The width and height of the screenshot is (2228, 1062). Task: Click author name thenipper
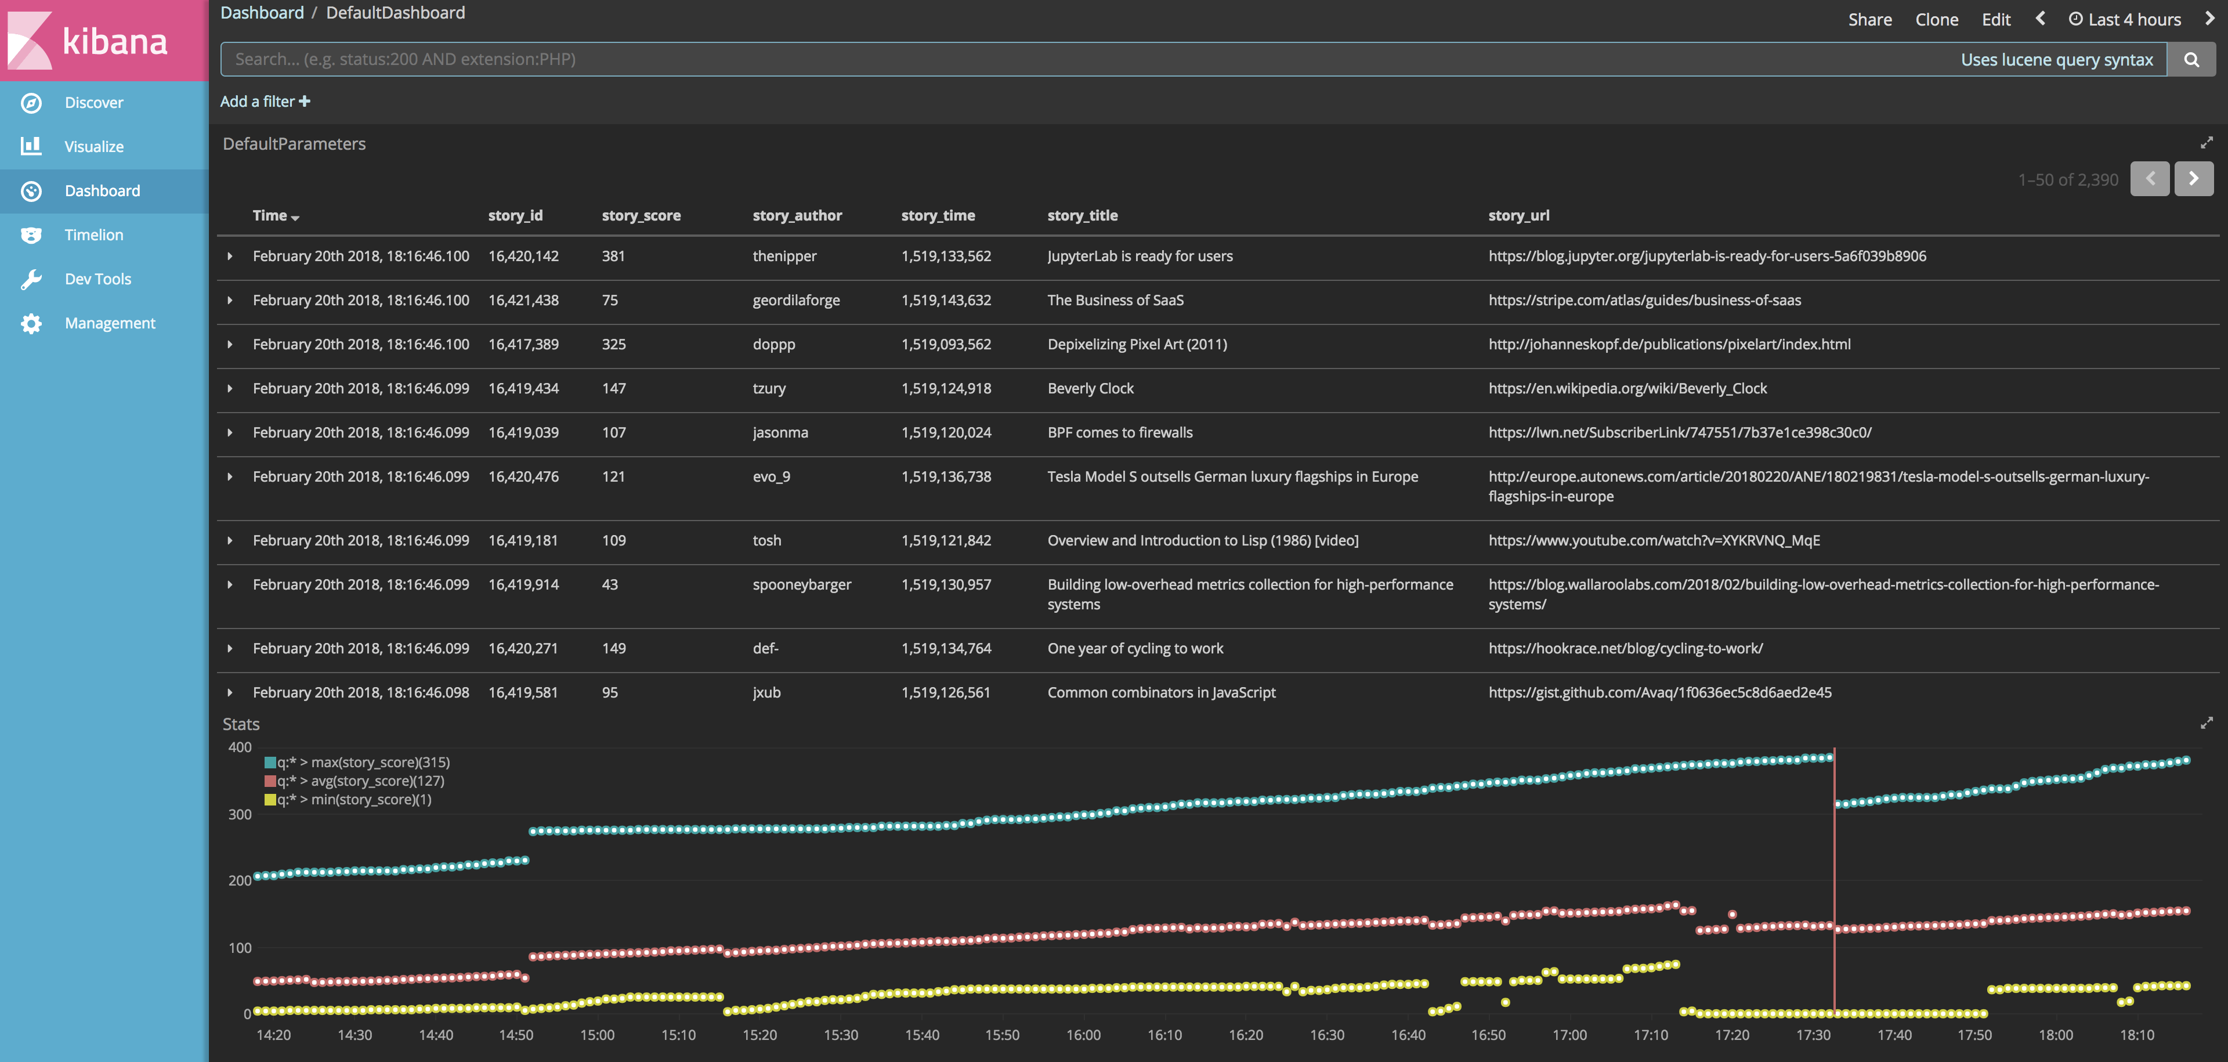pyautogui.click(x=784, y=256)
